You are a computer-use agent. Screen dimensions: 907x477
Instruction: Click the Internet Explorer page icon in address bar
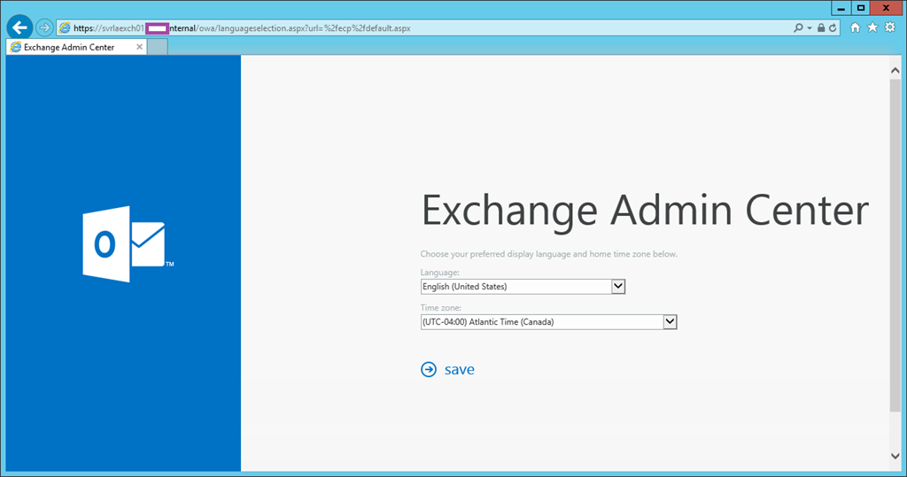click(x=65, y=27)
